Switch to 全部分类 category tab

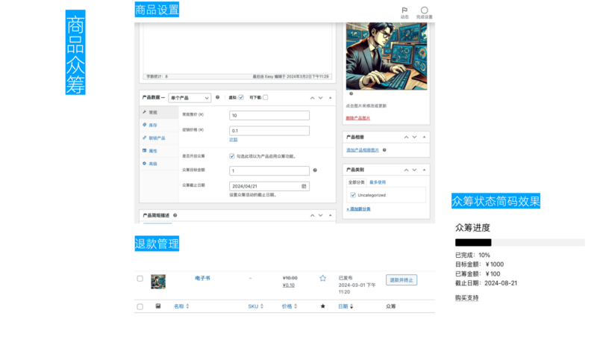point(357,182)
